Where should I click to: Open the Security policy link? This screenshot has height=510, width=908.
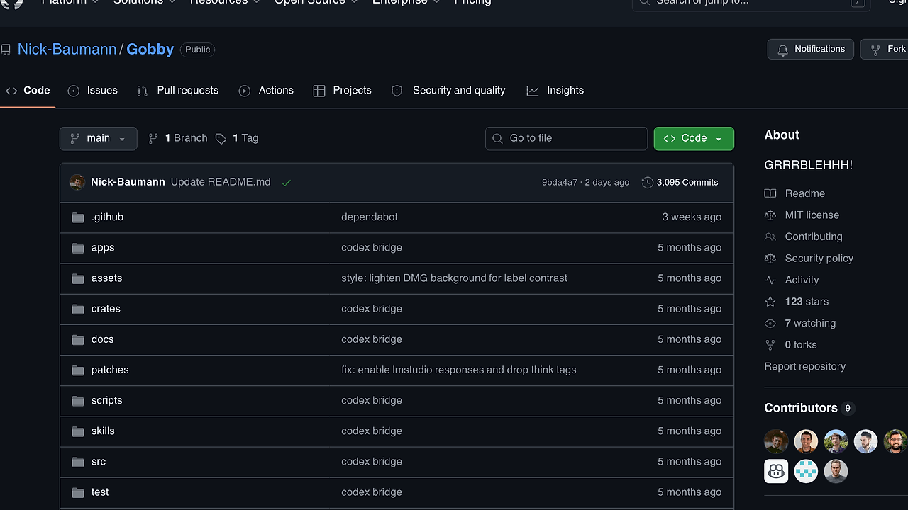[x=819, y=259]
